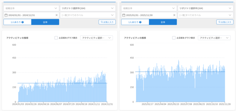Select right 全体 view toggle
The width and height of the screenshot is (236, 111).
pos(163,22)
